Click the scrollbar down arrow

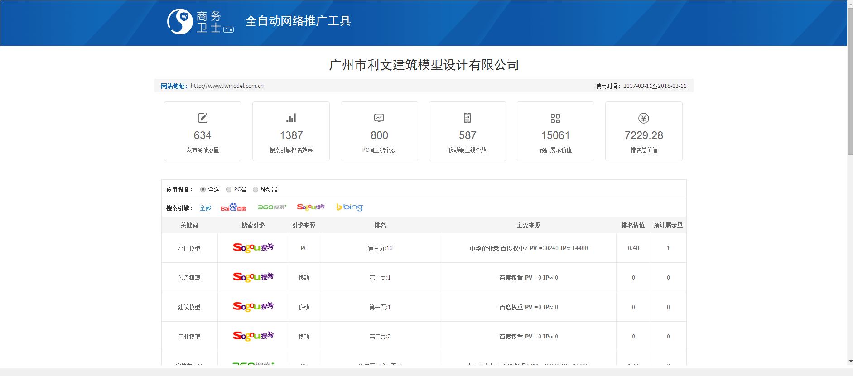click(x=850, y=361)
